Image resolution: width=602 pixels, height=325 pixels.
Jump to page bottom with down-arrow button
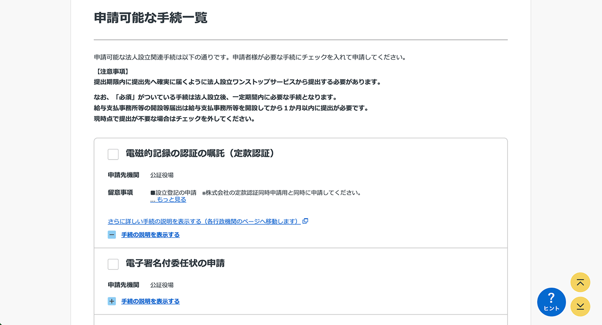580,307
